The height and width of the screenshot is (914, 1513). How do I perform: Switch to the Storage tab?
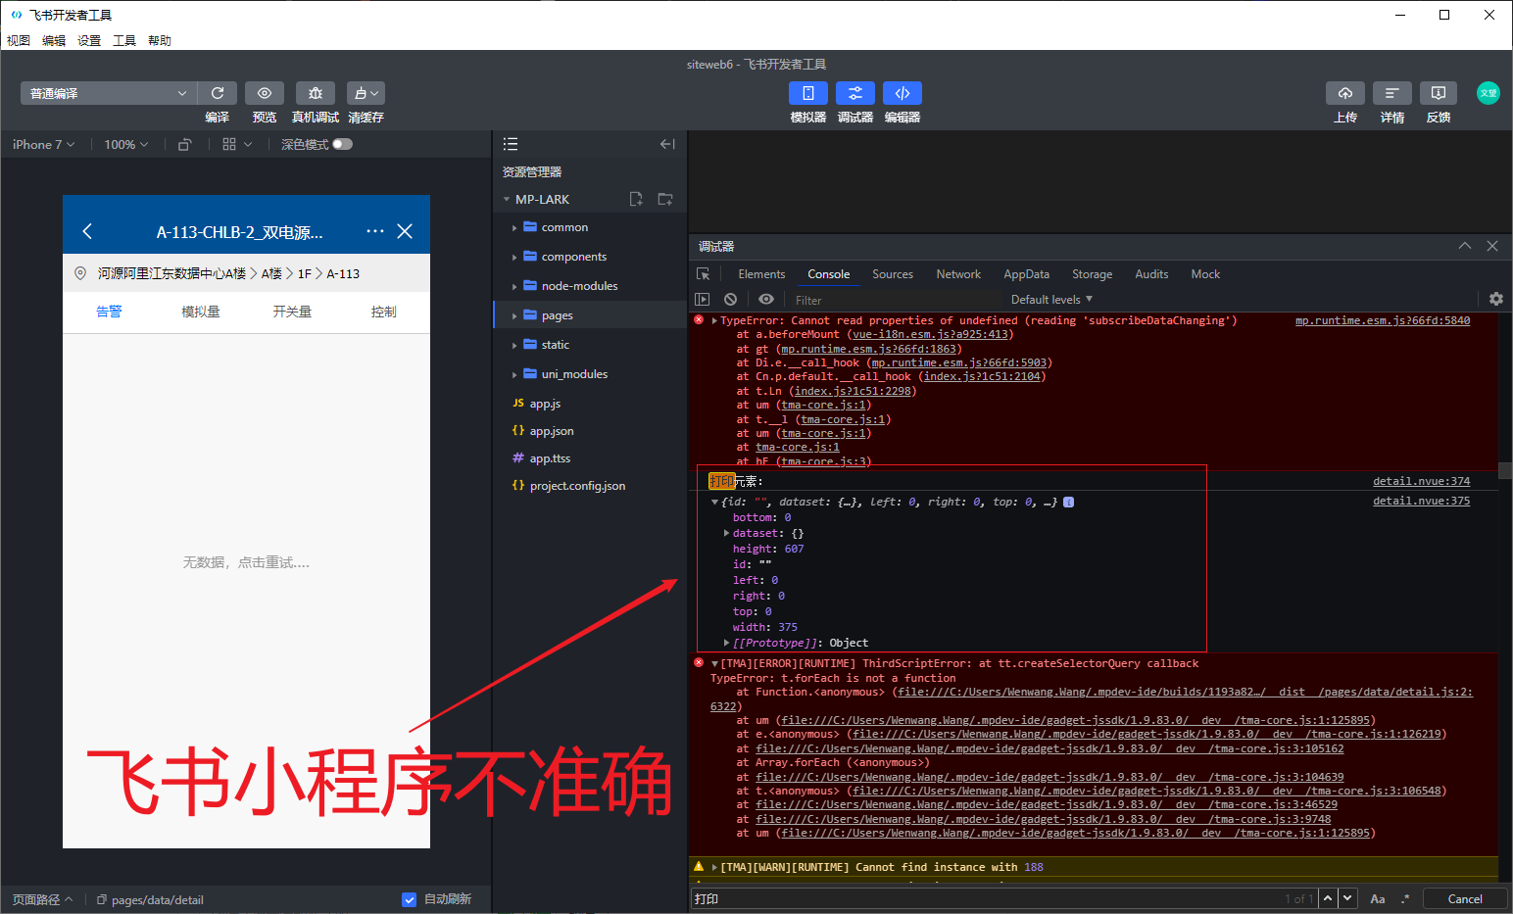coord(1092,274)
